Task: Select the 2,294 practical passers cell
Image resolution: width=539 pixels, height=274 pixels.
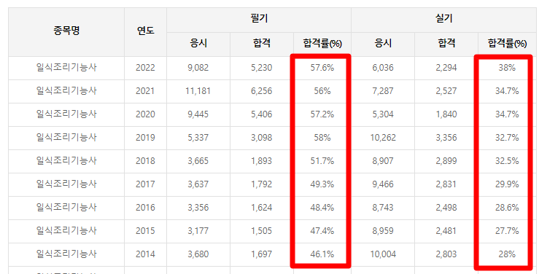Action: point(446,68)
